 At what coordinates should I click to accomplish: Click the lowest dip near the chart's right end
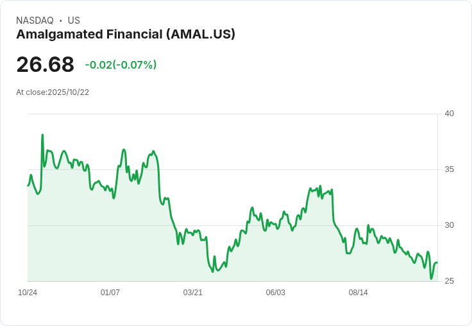click(x=432, y=279)
